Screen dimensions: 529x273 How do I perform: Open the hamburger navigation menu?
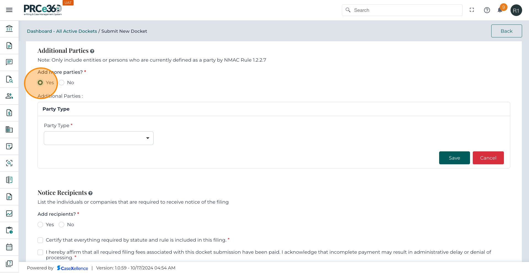tap(9, 10)
